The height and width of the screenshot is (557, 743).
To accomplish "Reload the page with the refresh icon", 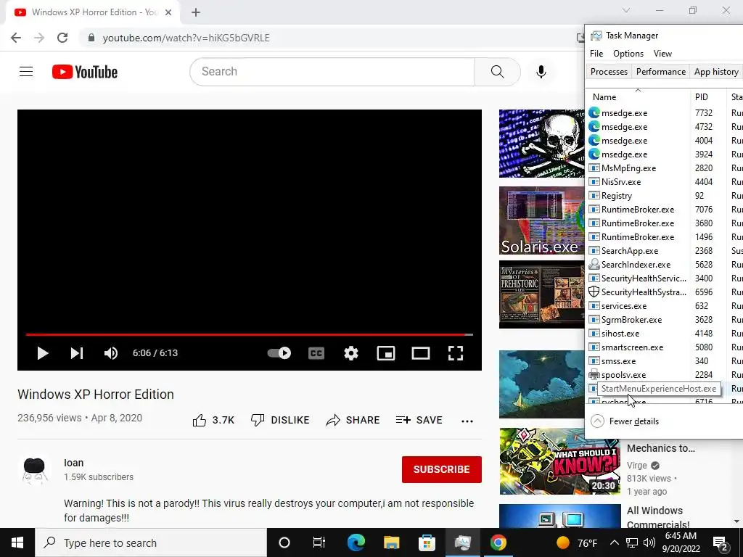I will 62,38.
